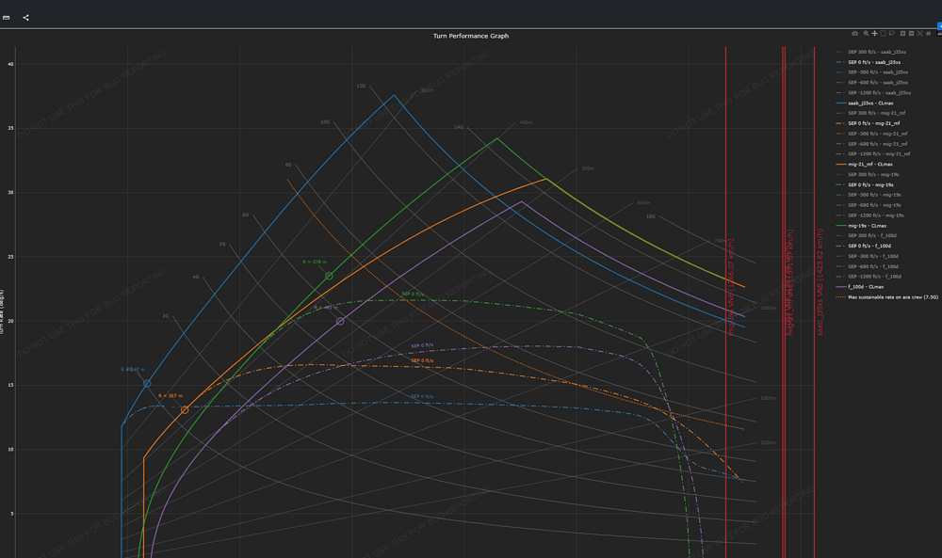
Task: Click the 14G load factor label
Action: tap(459, 127)
